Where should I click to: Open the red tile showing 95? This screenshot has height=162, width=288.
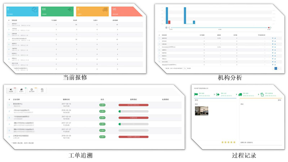pyautogui.click(x=125, y=11)
